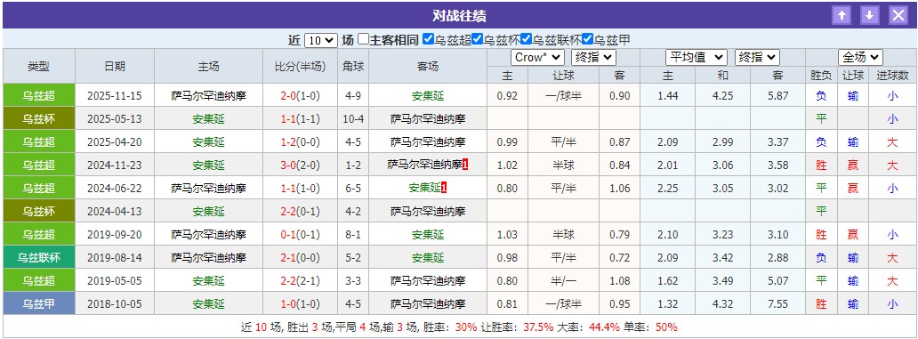
Task: Open the 1-1(1-1) score for 2025-05-13
Action: coord(301,119)
